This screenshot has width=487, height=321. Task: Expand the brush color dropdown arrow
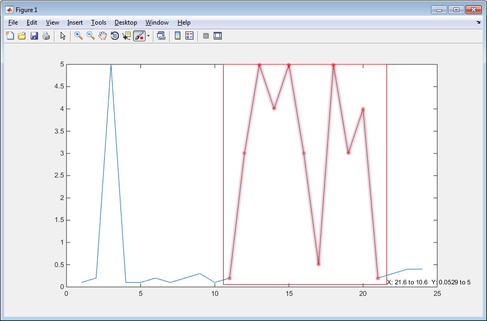pyautogui.click(x=148, y=36)
